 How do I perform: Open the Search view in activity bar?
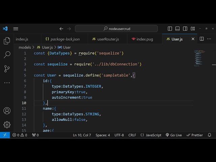click(x=7, y=55)
